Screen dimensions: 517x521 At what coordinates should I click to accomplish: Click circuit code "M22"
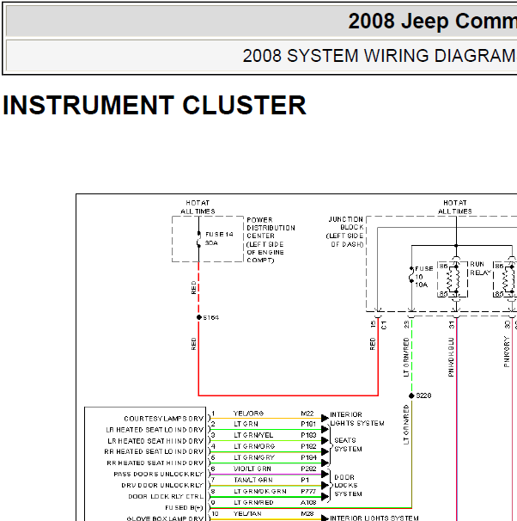pos(307,414)
